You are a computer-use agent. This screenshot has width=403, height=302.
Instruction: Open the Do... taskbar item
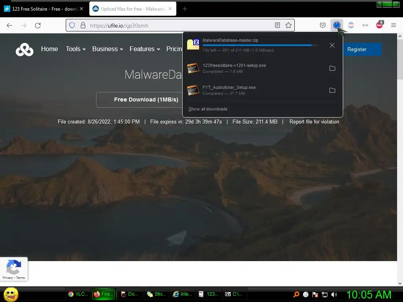click(x=130, y=294)
